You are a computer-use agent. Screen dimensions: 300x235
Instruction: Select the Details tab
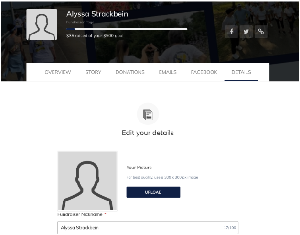[241, 72]
